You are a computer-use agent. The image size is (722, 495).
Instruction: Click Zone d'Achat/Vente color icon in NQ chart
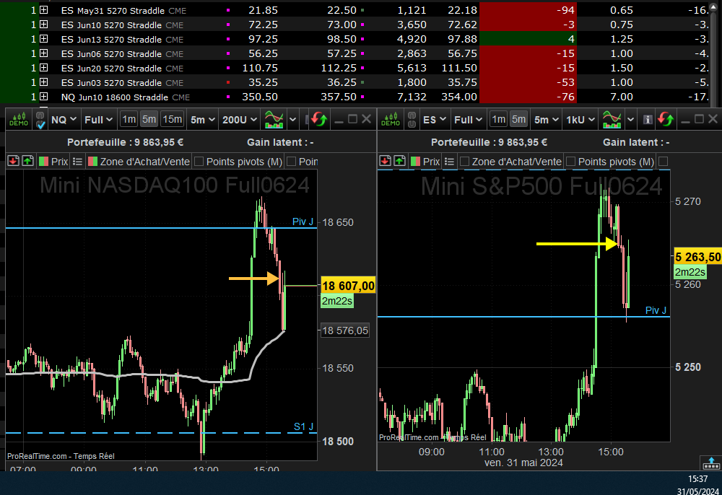point(92,162)
